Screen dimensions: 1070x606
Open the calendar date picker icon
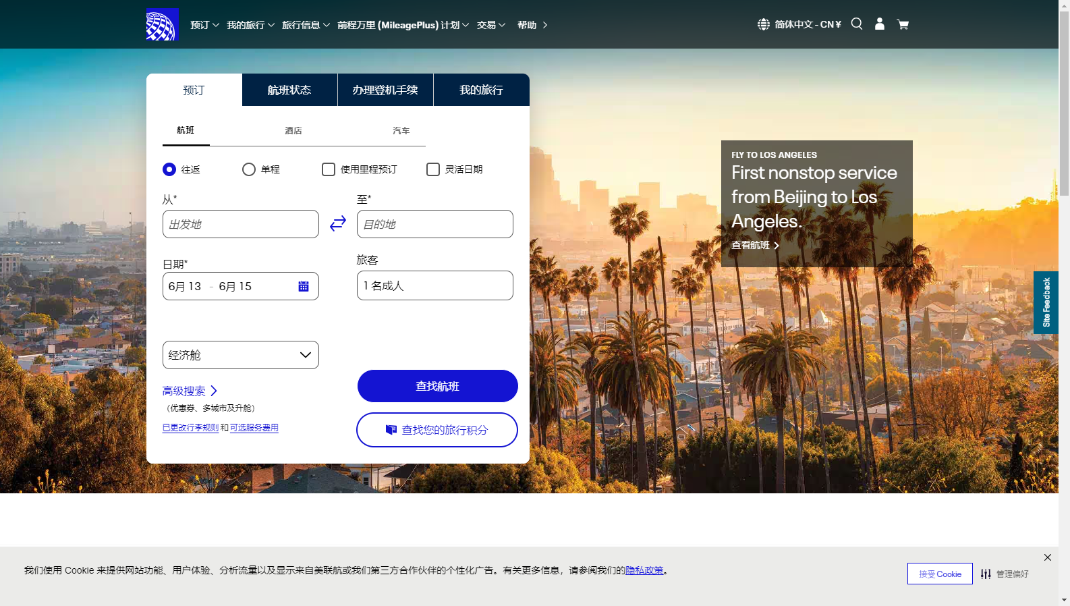304,286
